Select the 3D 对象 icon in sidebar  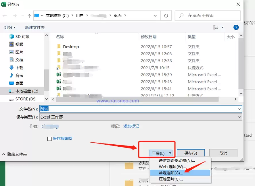click(11, 36)
